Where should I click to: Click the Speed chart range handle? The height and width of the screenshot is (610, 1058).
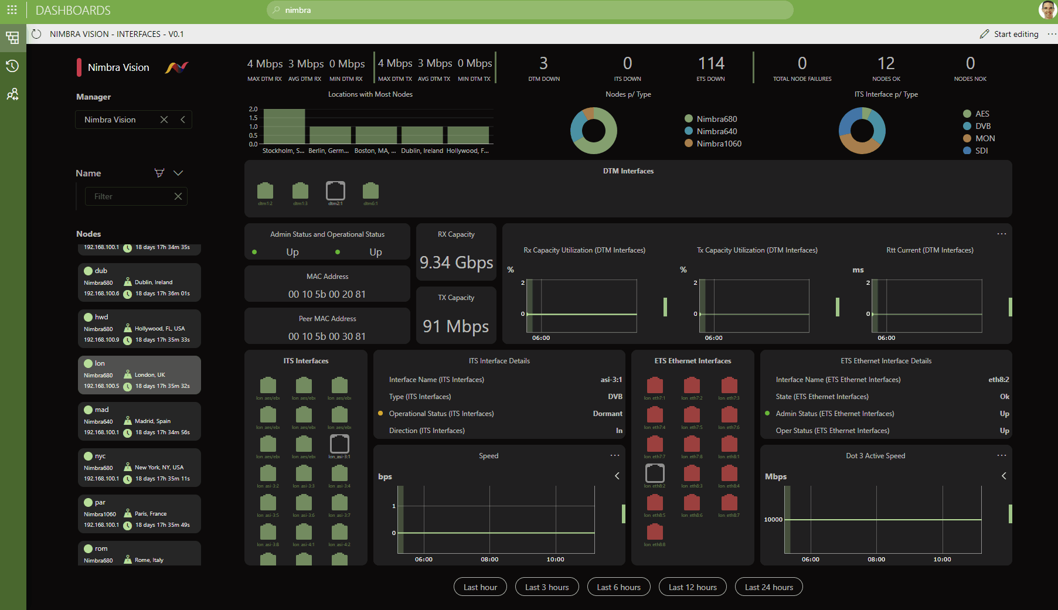[624, 514]
